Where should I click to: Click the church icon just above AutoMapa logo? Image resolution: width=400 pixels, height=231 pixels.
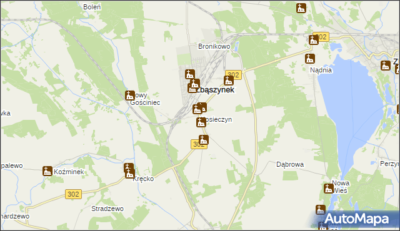point(321,210)
